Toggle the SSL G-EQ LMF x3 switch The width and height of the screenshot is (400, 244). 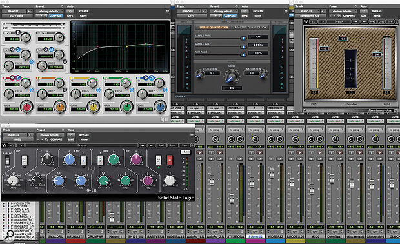tap(83, 160)
